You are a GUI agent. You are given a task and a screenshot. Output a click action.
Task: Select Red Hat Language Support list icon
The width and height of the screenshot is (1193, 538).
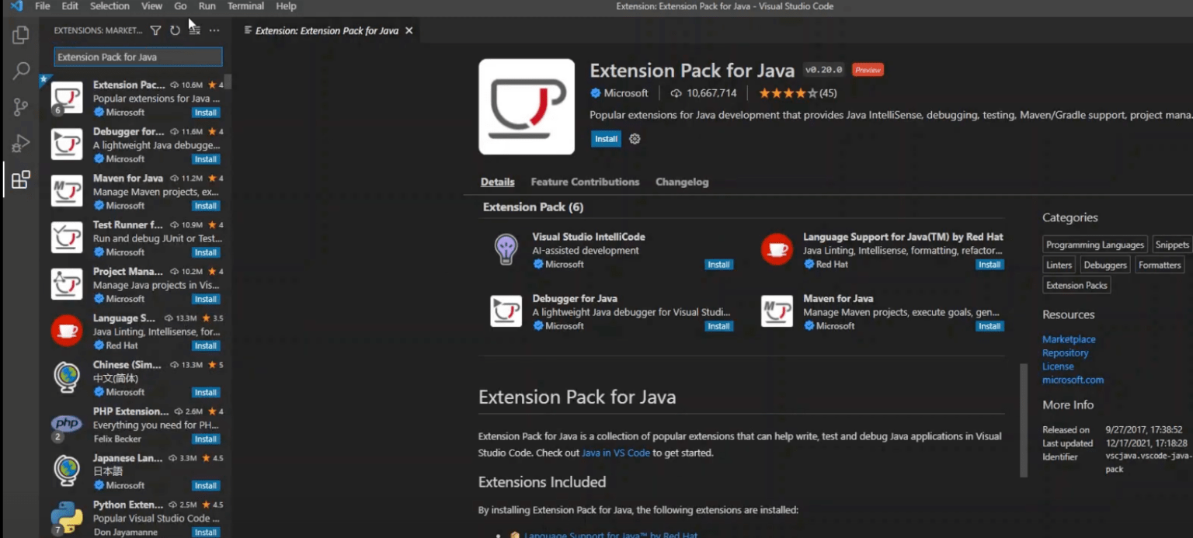(67, 331)
